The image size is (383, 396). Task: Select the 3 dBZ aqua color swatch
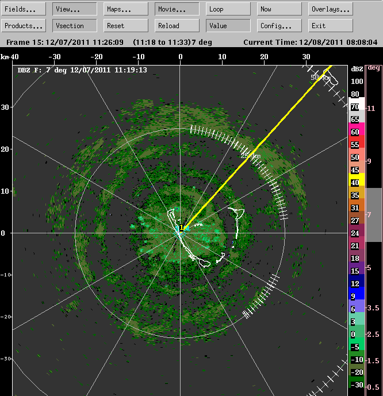pyautogui.click(x=357, y=318)
